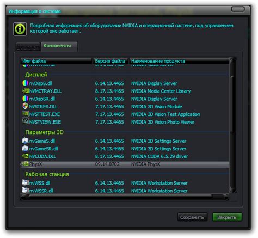The height and width of the screenshot is (238, 258).
Task: Click nvDispS.dll NVIDIA Display Server name
Action: [x=154, y=83]
